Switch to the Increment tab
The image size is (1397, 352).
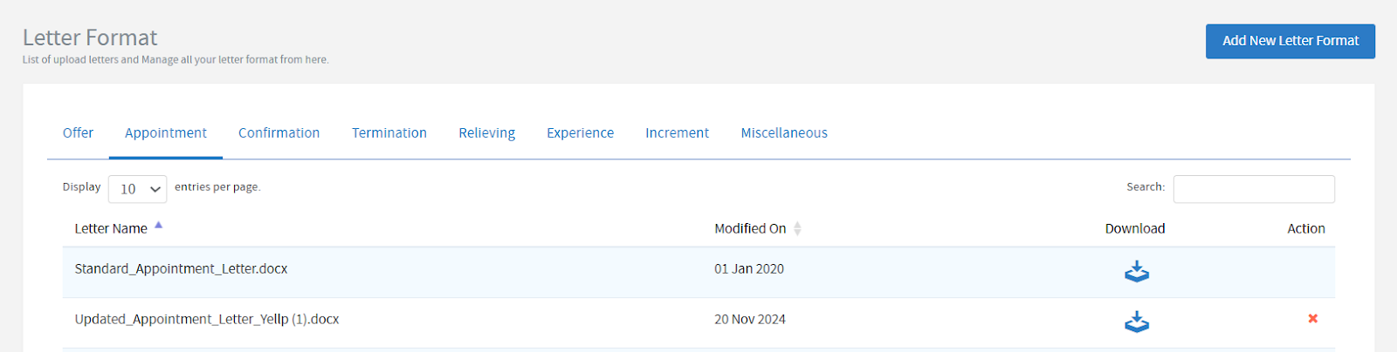pyautogui.click(x=677, y=133)
